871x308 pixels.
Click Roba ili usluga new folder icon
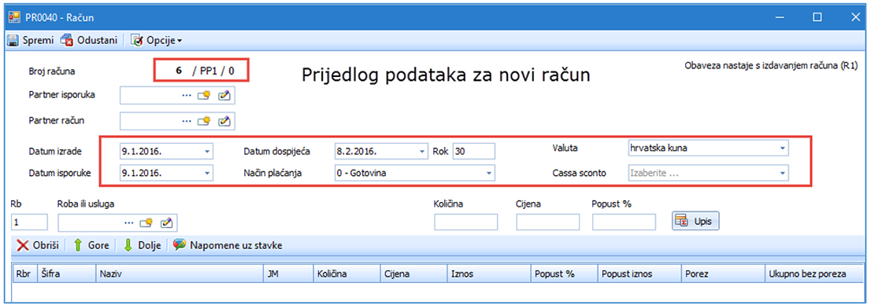[x=146, y=222]
